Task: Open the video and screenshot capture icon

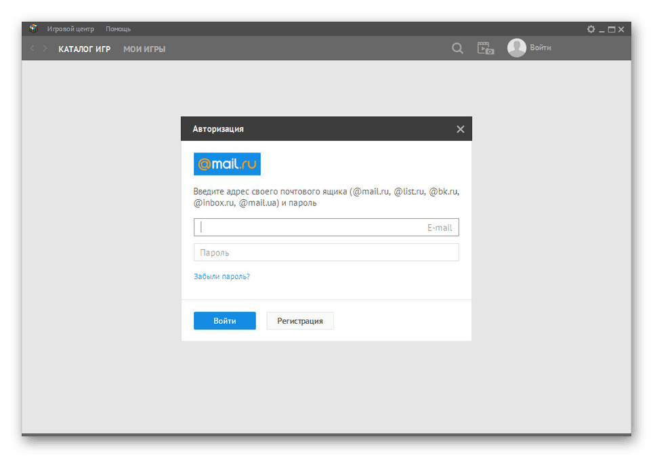Action: pyautogui.click(x=486, y=48)
